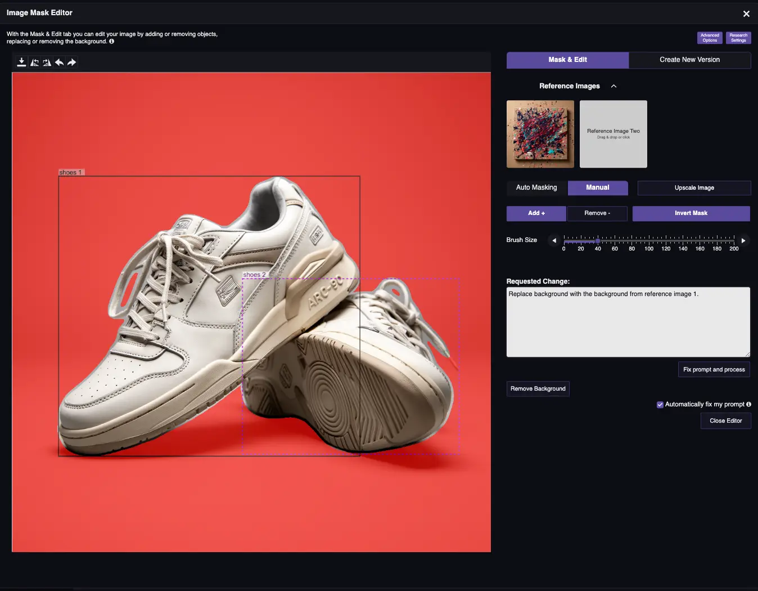
Task: Decrease brush size with left arrow
Action: (554, 240)
